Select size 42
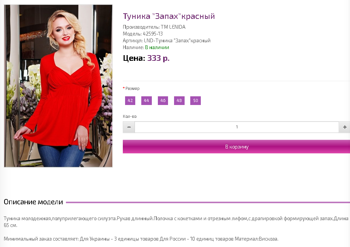Screen dimensions: 350x247 130,100
